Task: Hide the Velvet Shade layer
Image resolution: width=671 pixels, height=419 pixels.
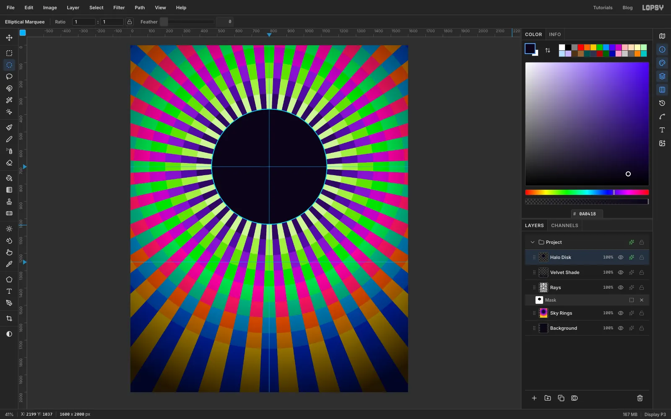Action: (621, 272)
